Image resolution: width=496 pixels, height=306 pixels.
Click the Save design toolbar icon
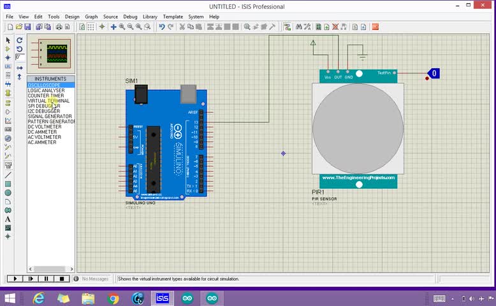[27, 27]
